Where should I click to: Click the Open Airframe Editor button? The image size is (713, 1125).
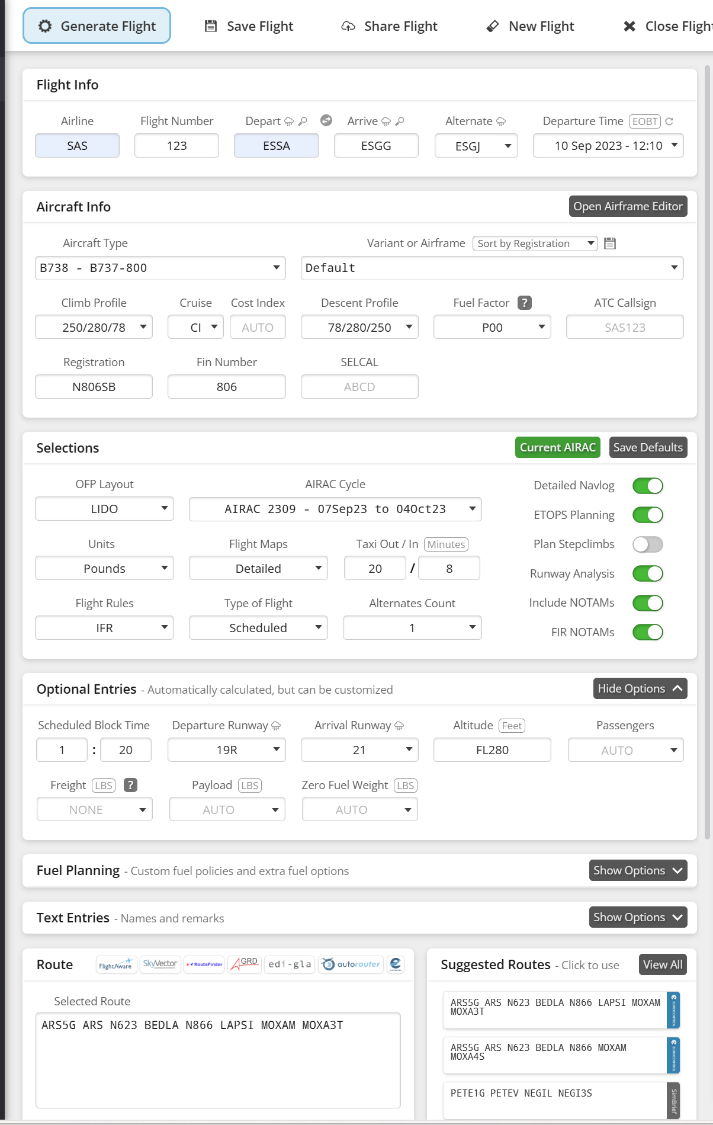point(628,206)
